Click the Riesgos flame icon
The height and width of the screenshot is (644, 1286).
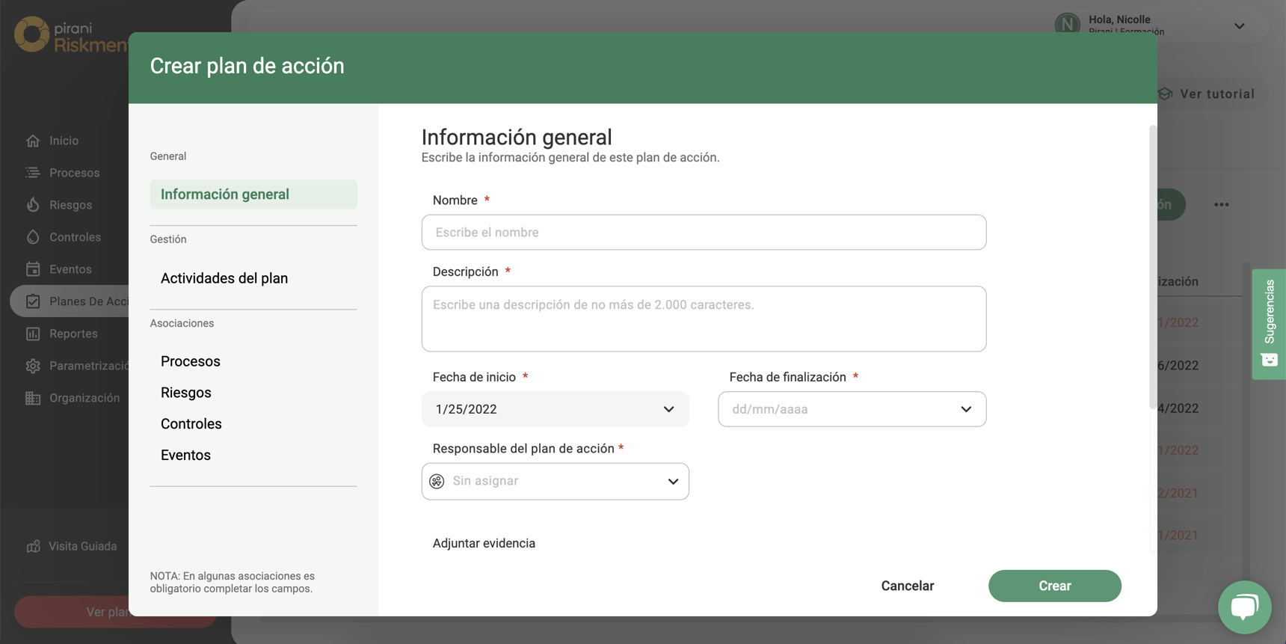click(x=33, y=205)
